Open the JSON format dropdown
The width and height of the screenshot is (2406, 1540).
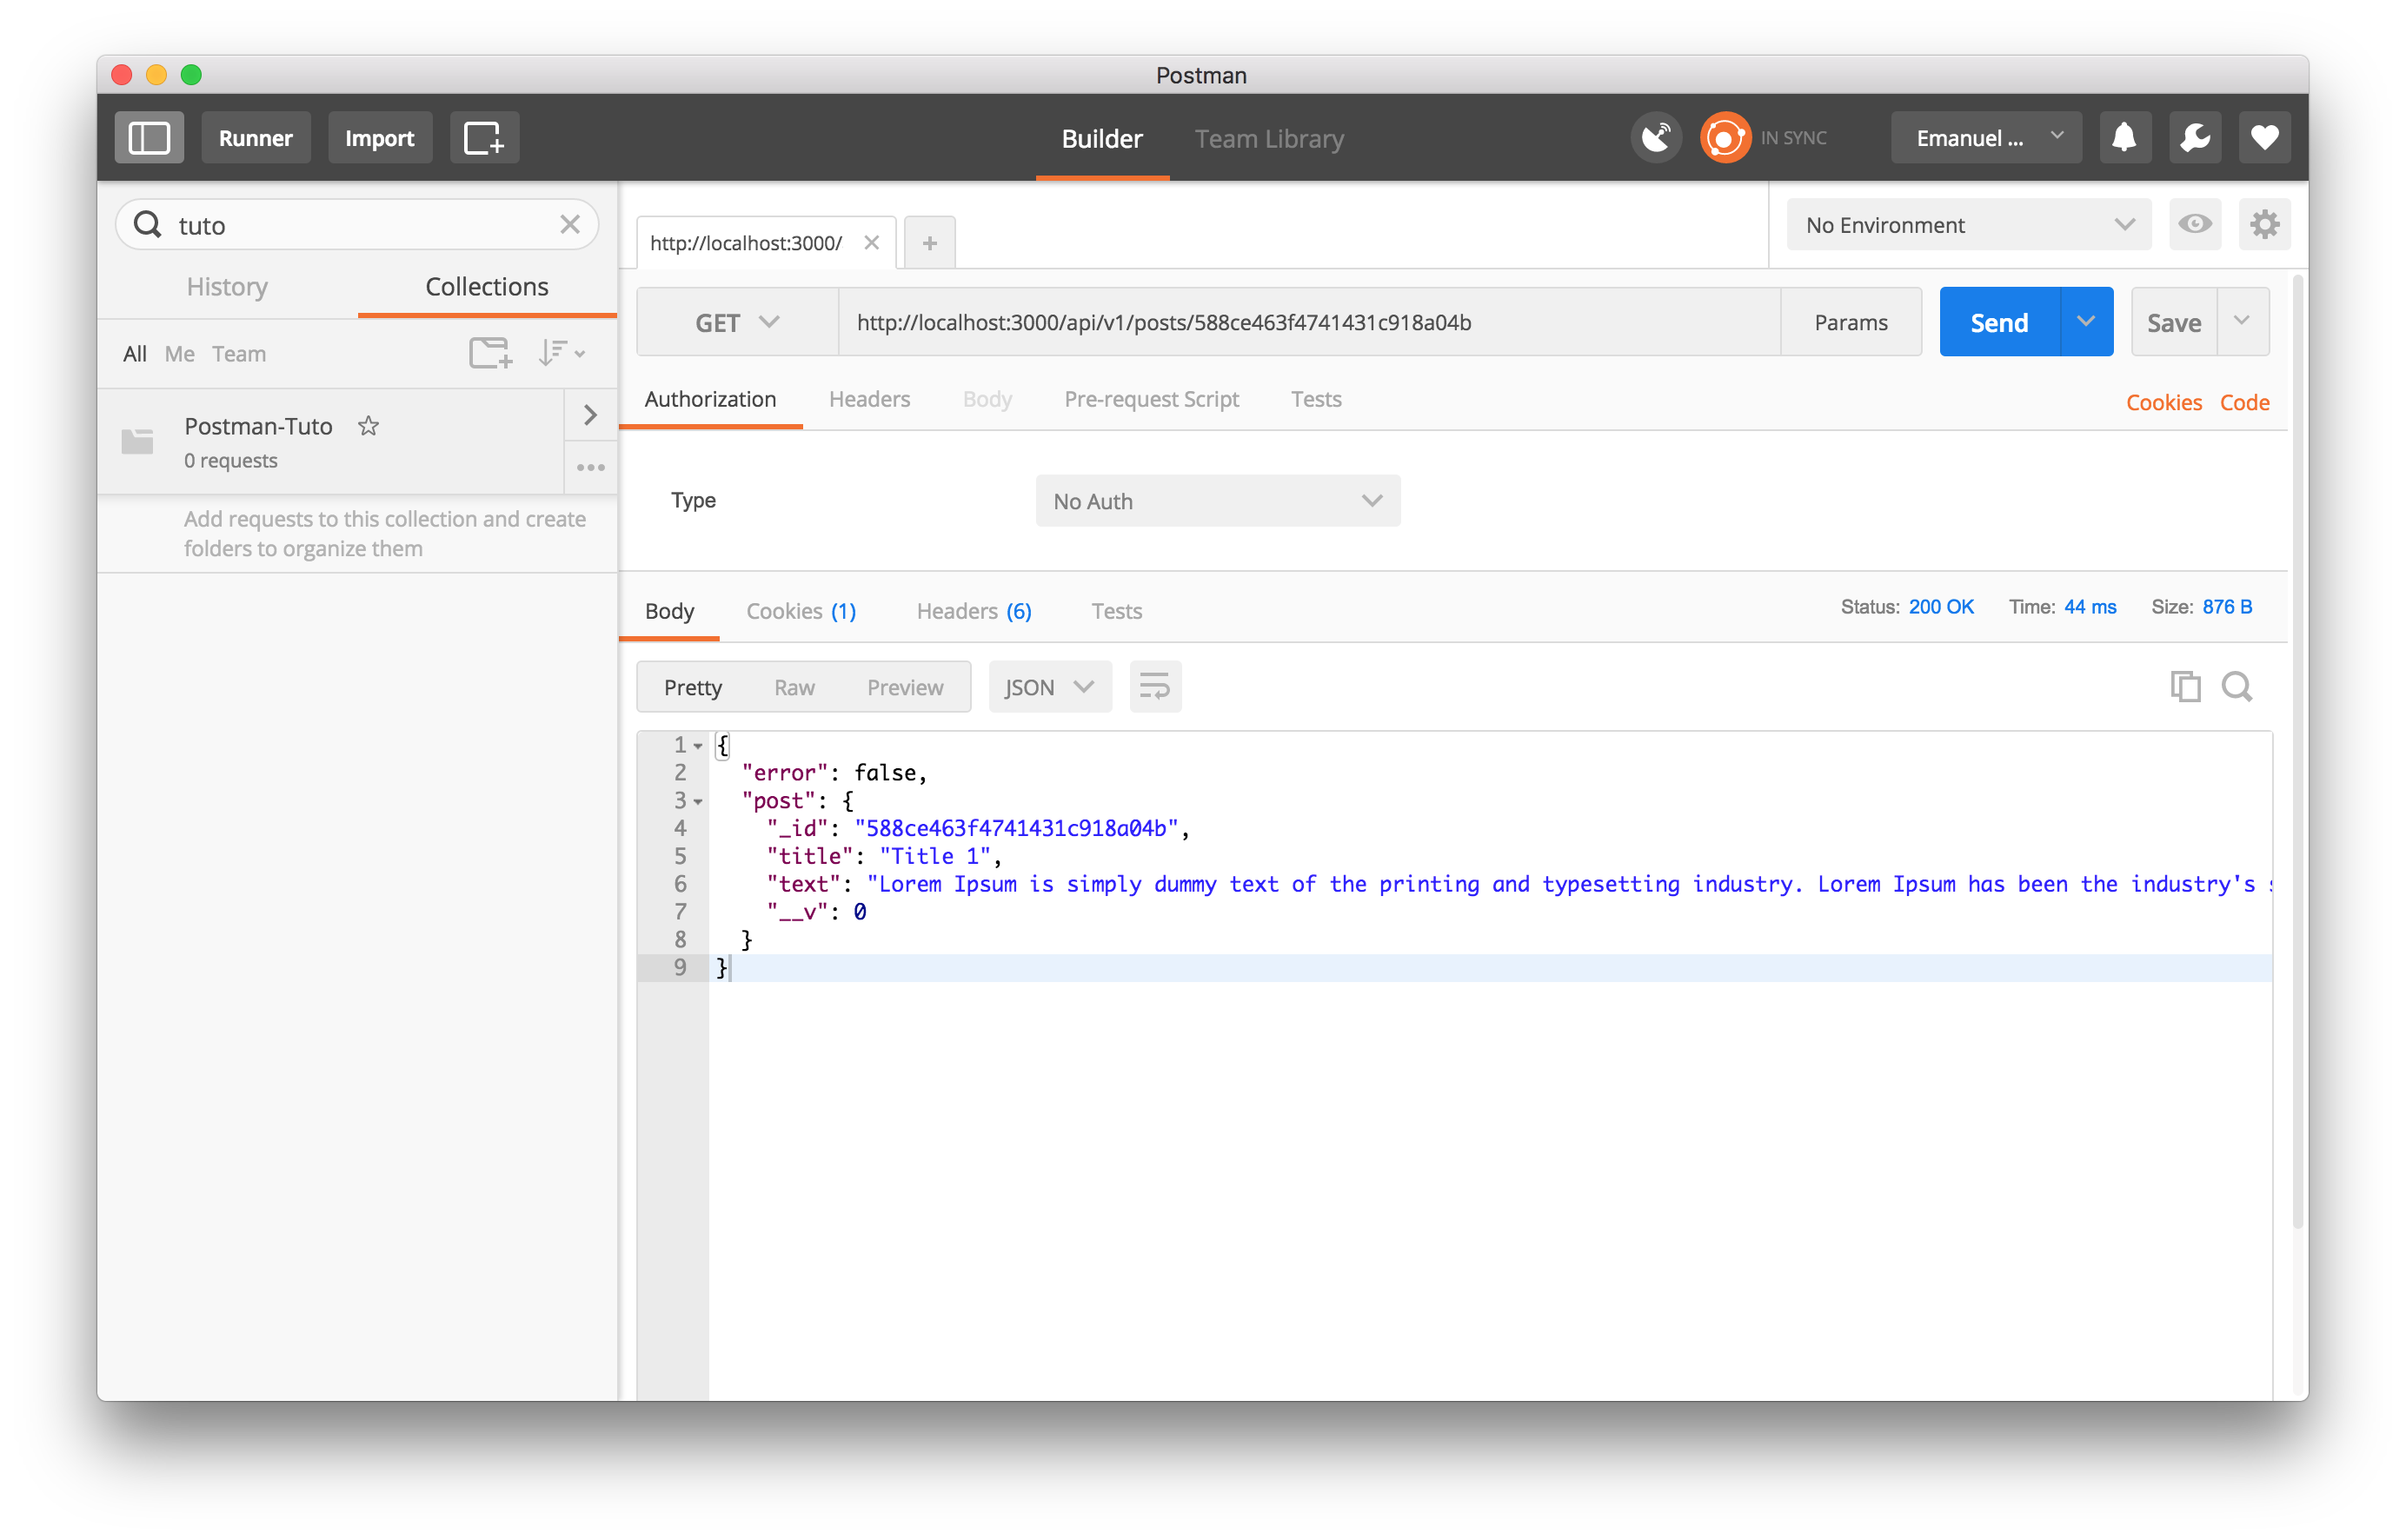[x=1049, y=687]
